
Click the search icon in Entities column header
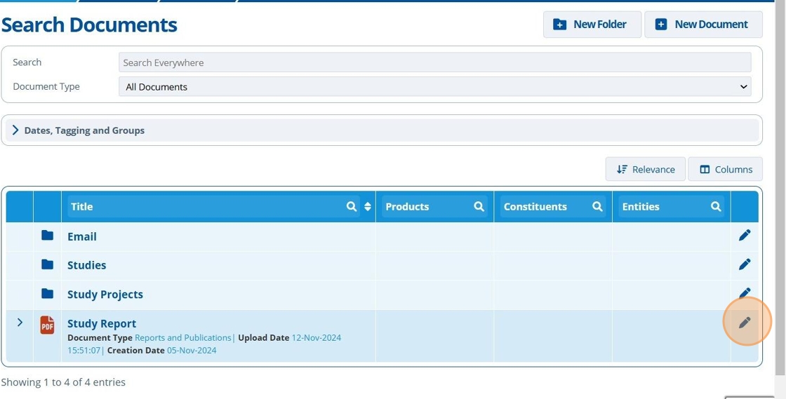(x=716, y=206)
